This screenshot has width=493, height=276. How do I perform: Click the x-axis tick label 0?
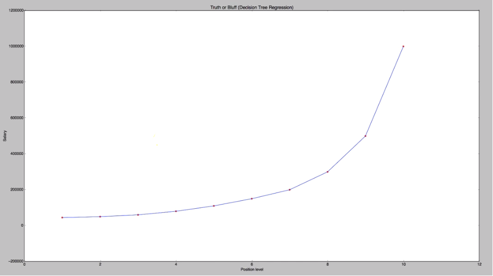(x=25, y=265)
